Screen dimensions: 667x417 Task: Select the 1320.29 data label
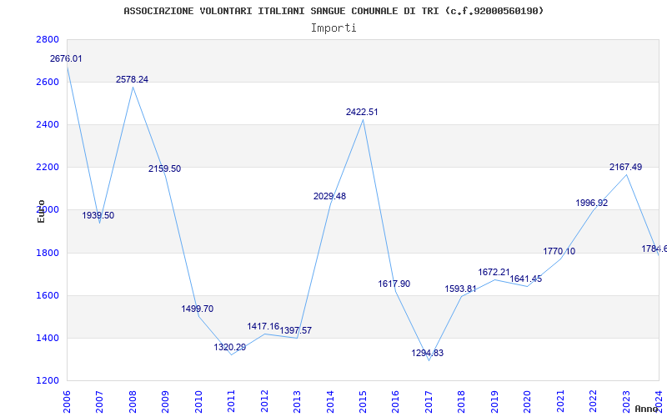pos(230,347)
